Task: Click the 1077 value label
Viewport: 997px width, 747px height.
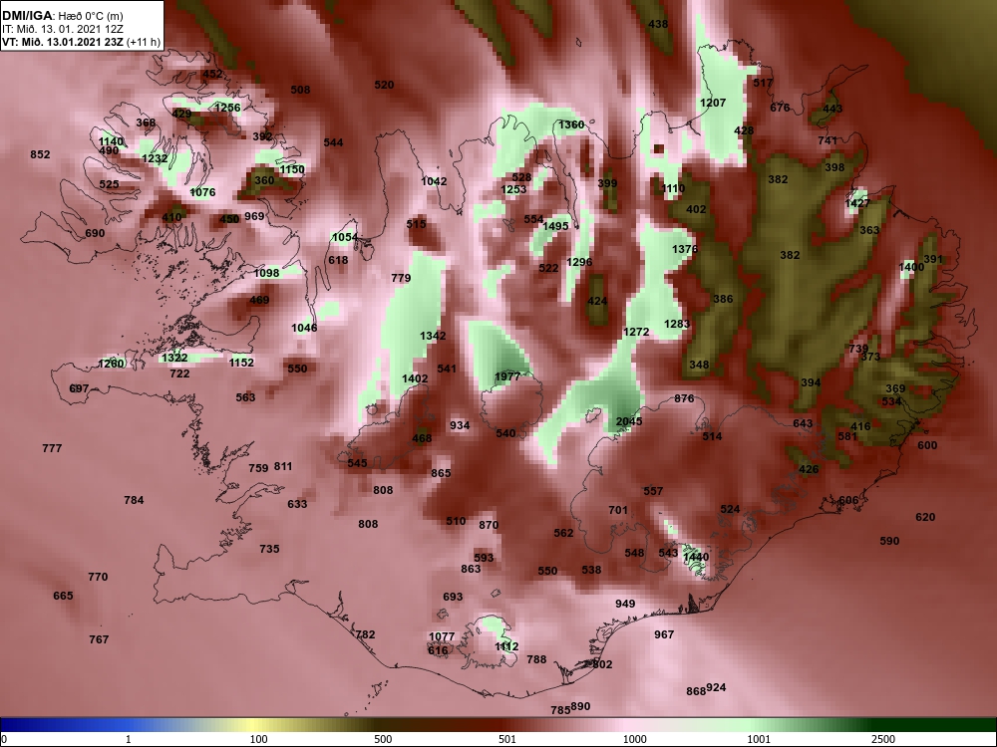Action: [x=442, y=636]
